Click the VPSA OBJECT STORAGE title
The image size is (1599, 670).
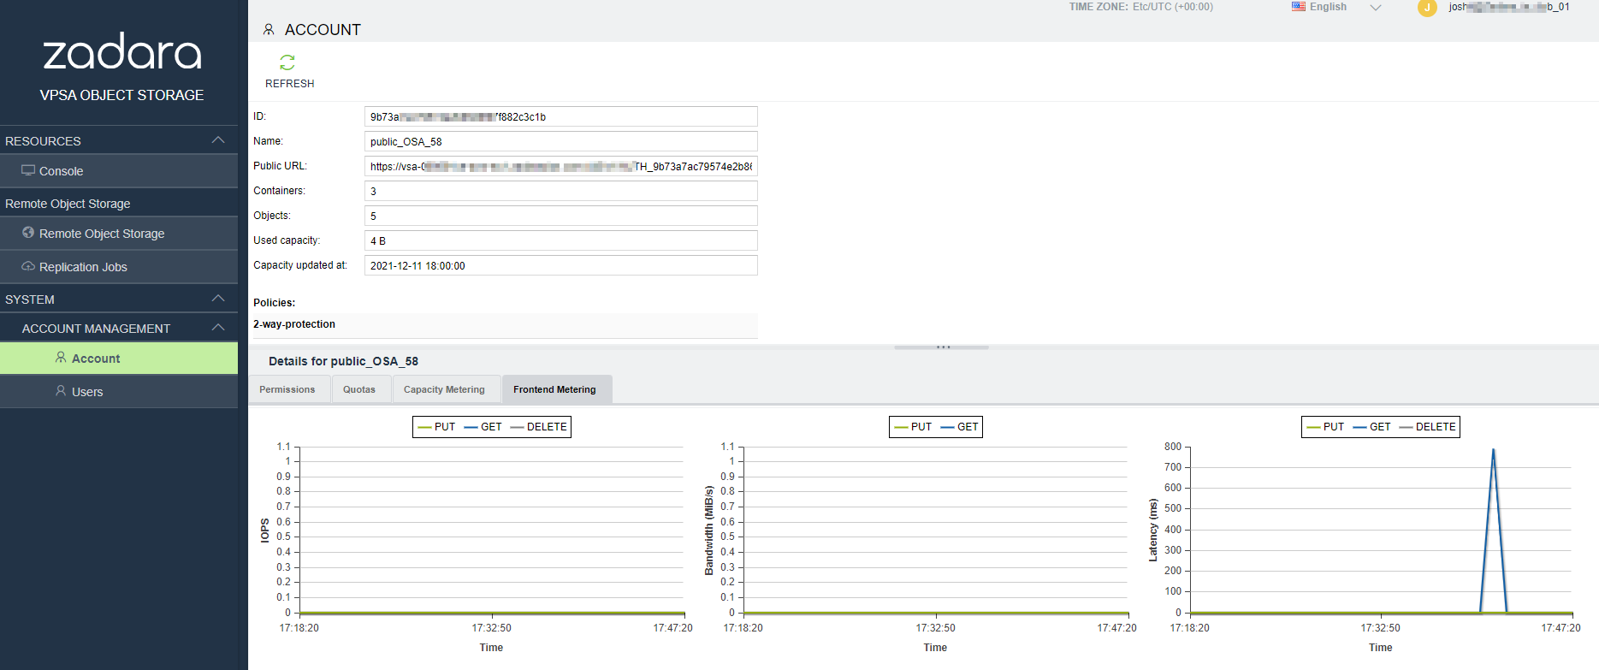121,95
